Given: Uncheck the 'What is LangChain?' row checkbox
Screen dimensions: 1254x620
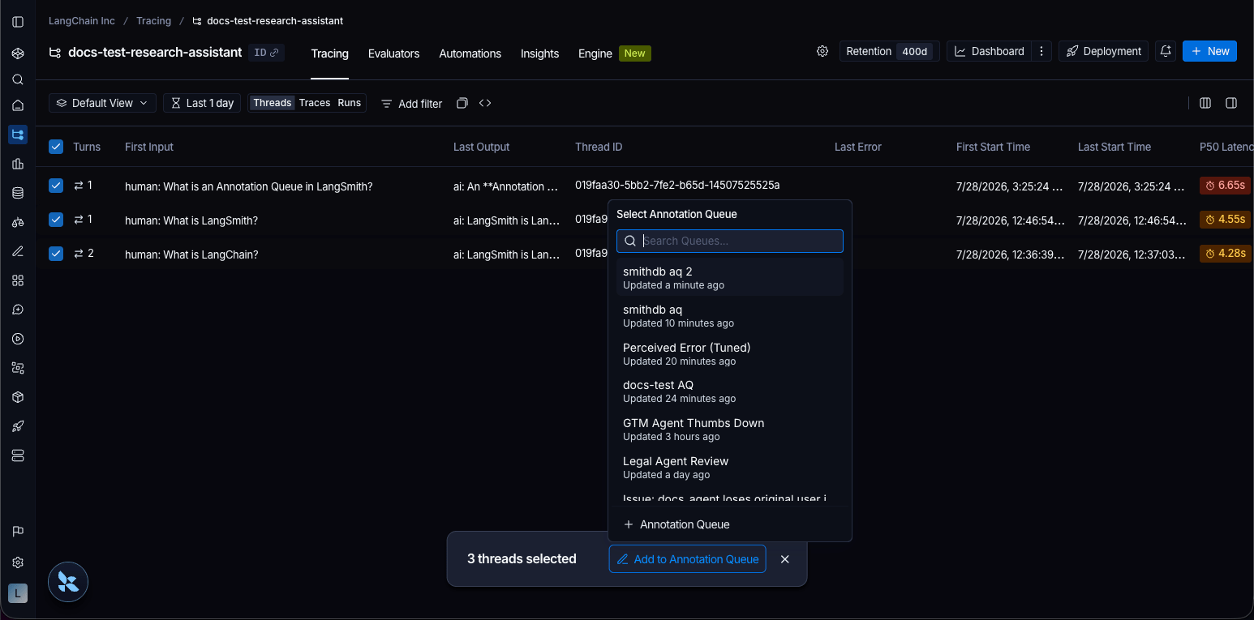Looking at the screenshot, I should click(56, 254).
